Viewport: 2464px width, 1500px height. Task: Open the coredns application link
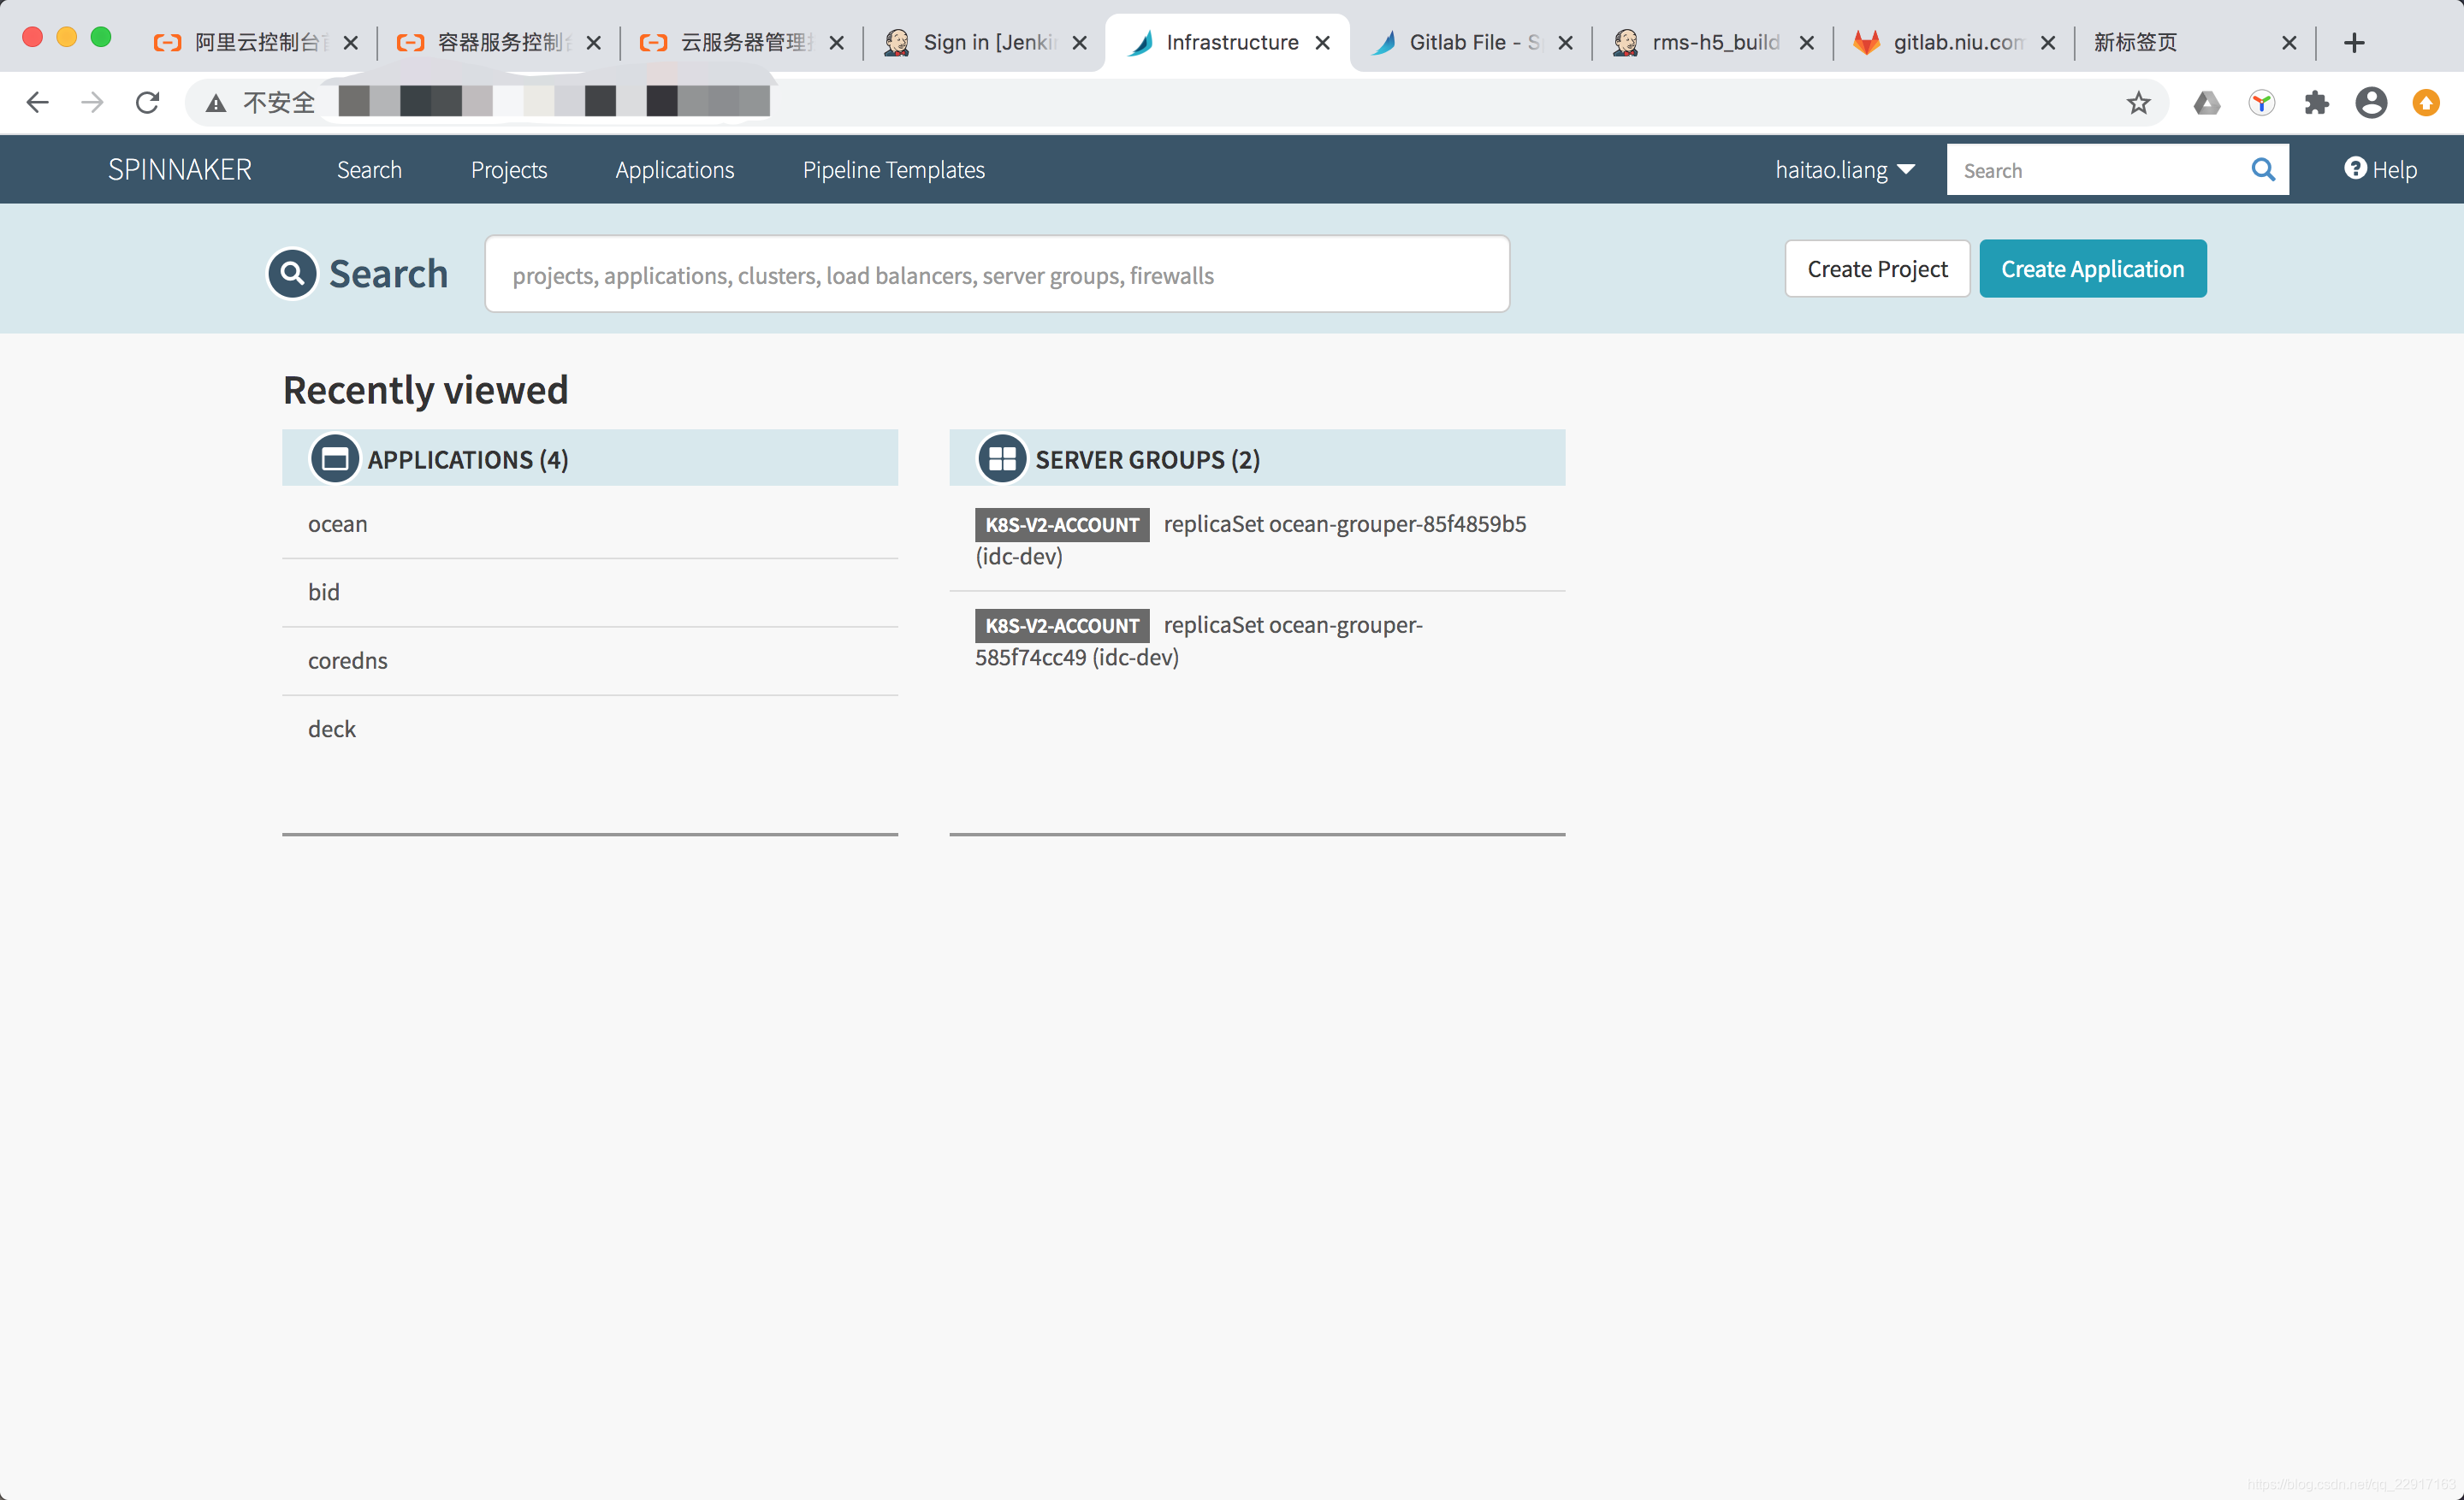(x=347, y=660)
